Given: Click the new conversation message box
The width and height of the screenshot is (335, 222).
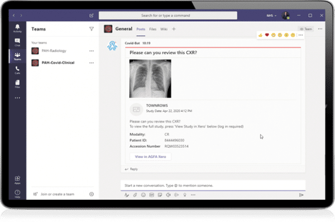Looking at the screenshot, I should [213, 186].
